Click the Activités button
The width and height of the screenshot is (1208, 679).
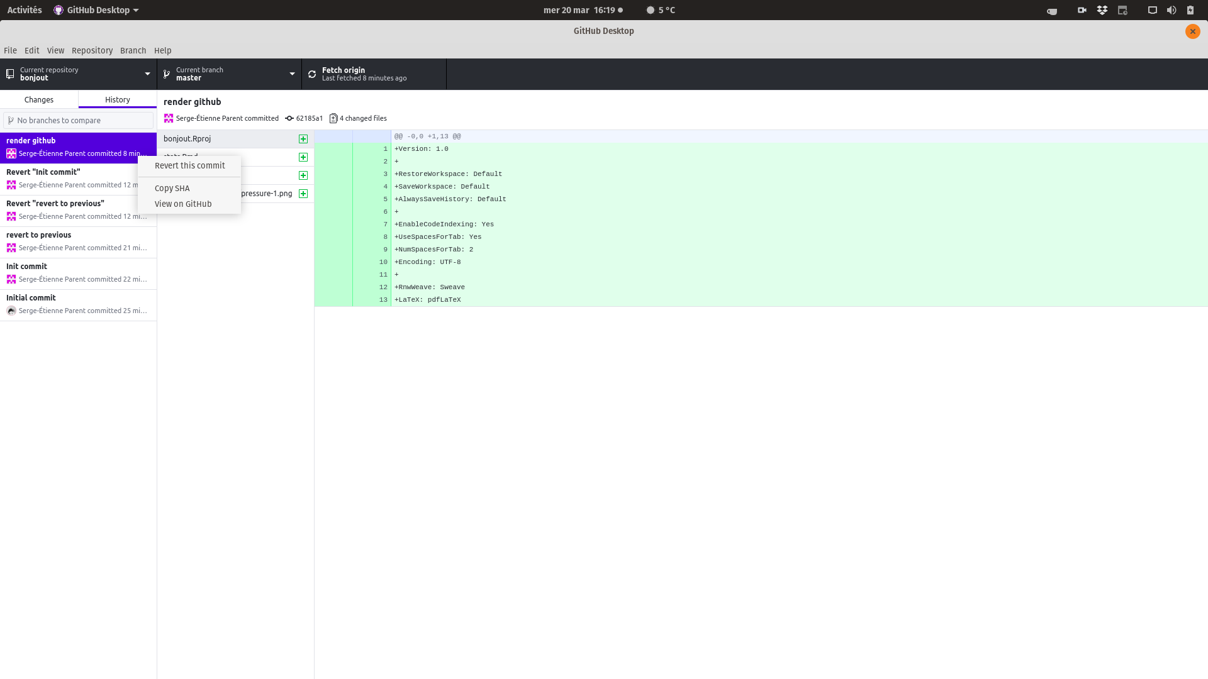click(25, 10)
